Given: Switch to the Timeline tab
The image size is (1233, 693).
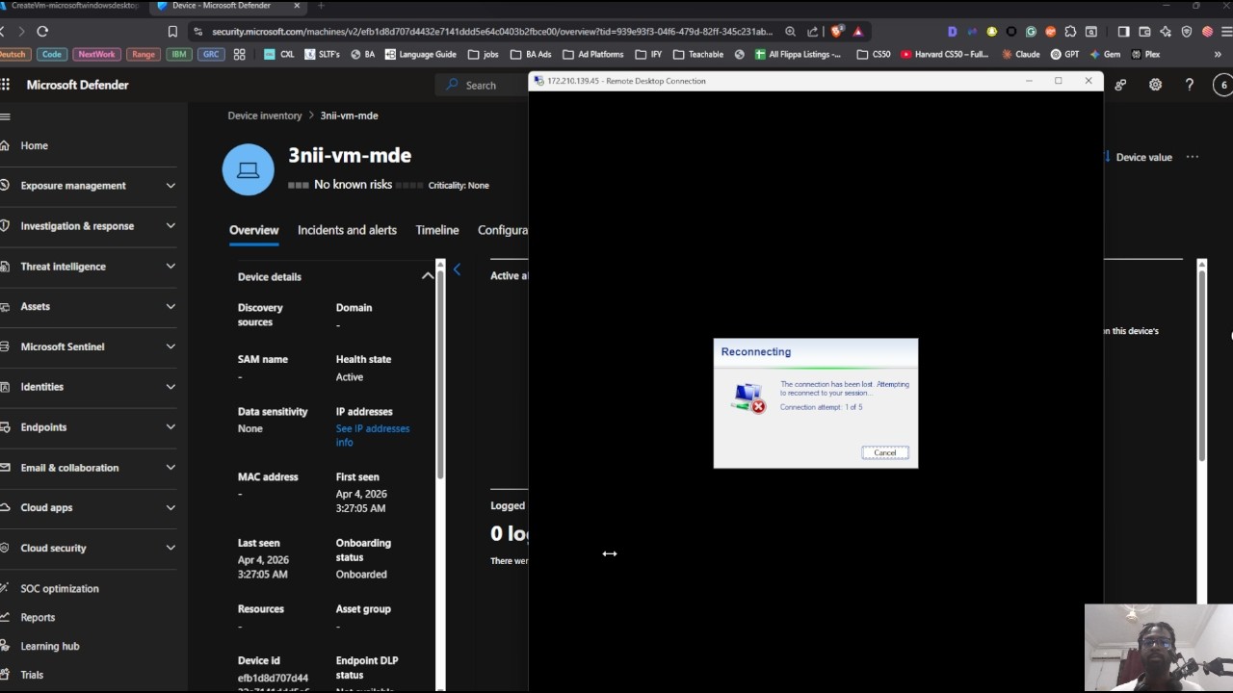Looking at the screenshot, I should tap(437, 230).
